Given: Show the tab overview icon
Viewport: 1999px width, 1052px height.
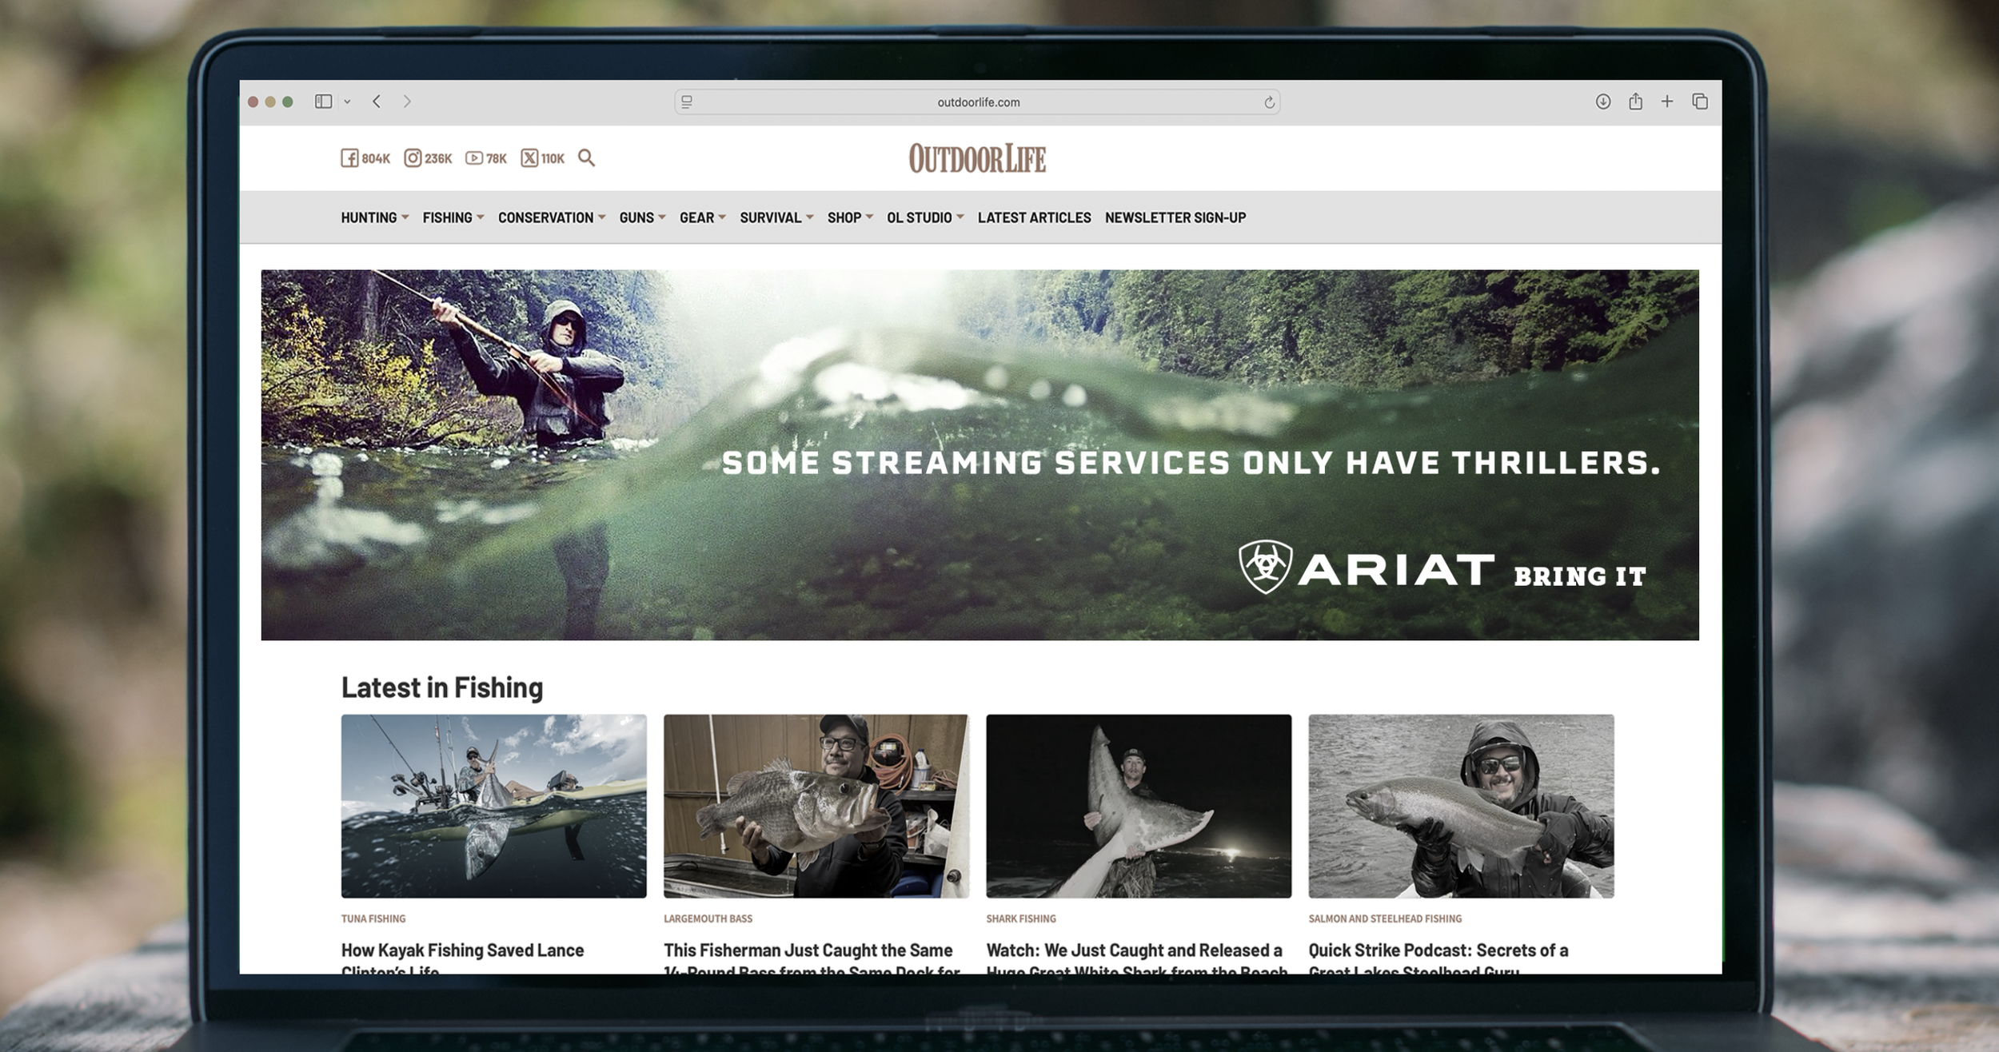Looking at the screenshot, I should [x=1700, y=102].
